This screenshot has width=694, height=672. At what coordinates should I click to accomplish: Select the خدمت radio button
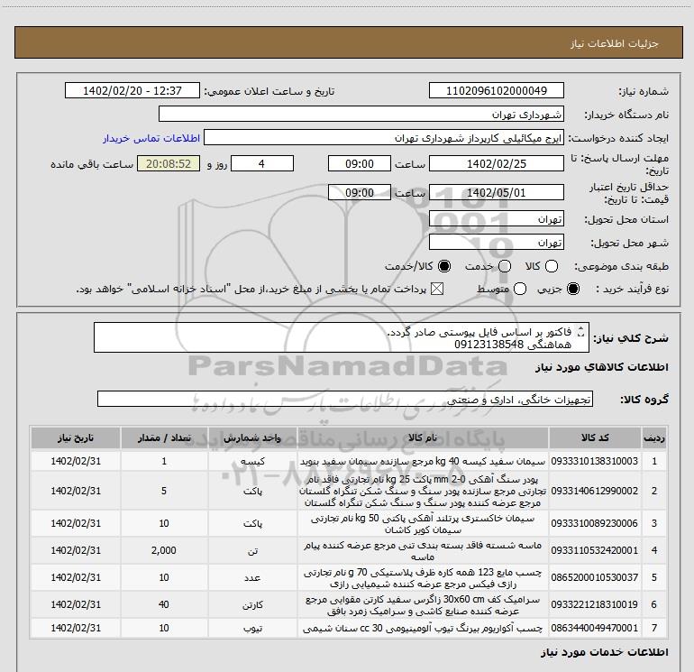point(505,266)
